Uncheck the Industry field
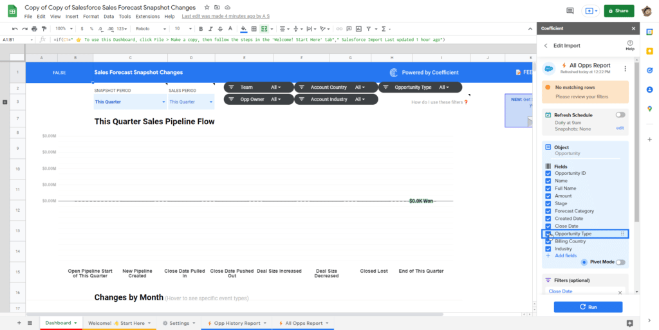659x330 pixels. pos(548,249)
